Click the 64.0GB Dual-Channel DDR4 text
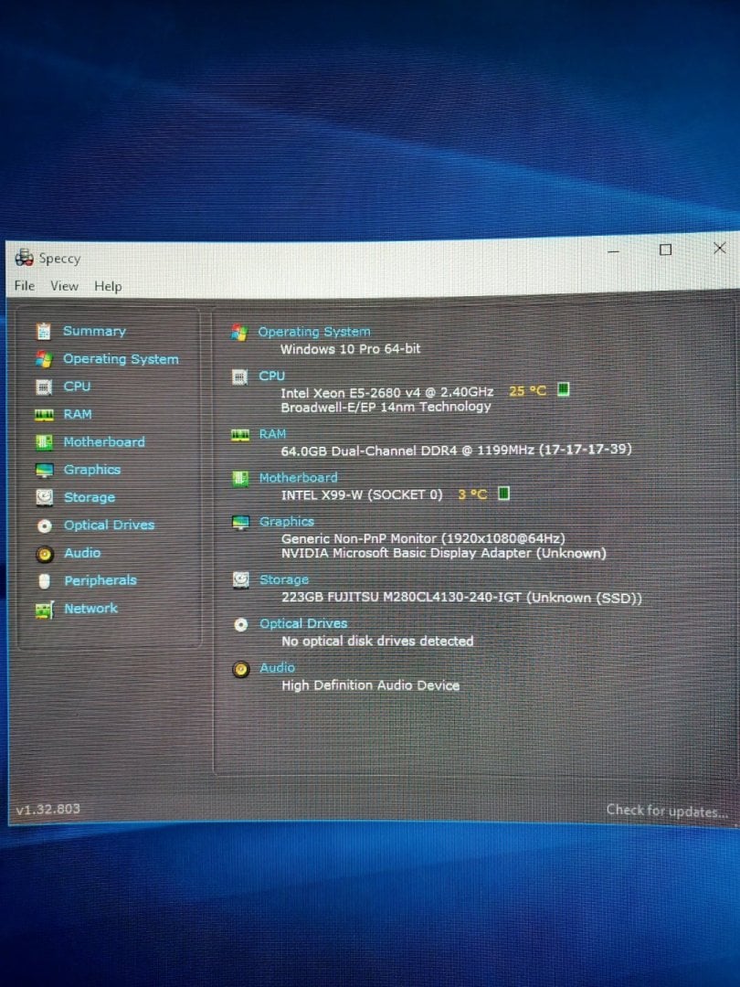Image resolution: width=740 pixels, height=987 pixels. [x=456, y=450]
